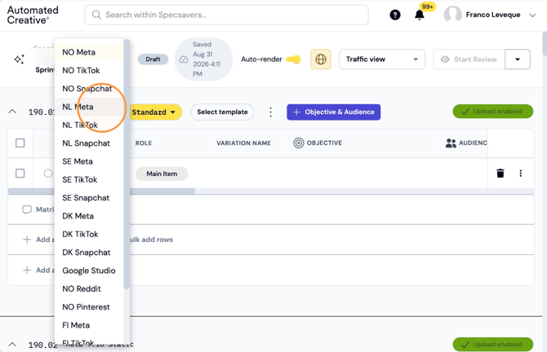Image resolution: width=547 pixels, height=352 pixels.
Task: Click Upload enabled button for section 190.01
Action: point(492,112)
